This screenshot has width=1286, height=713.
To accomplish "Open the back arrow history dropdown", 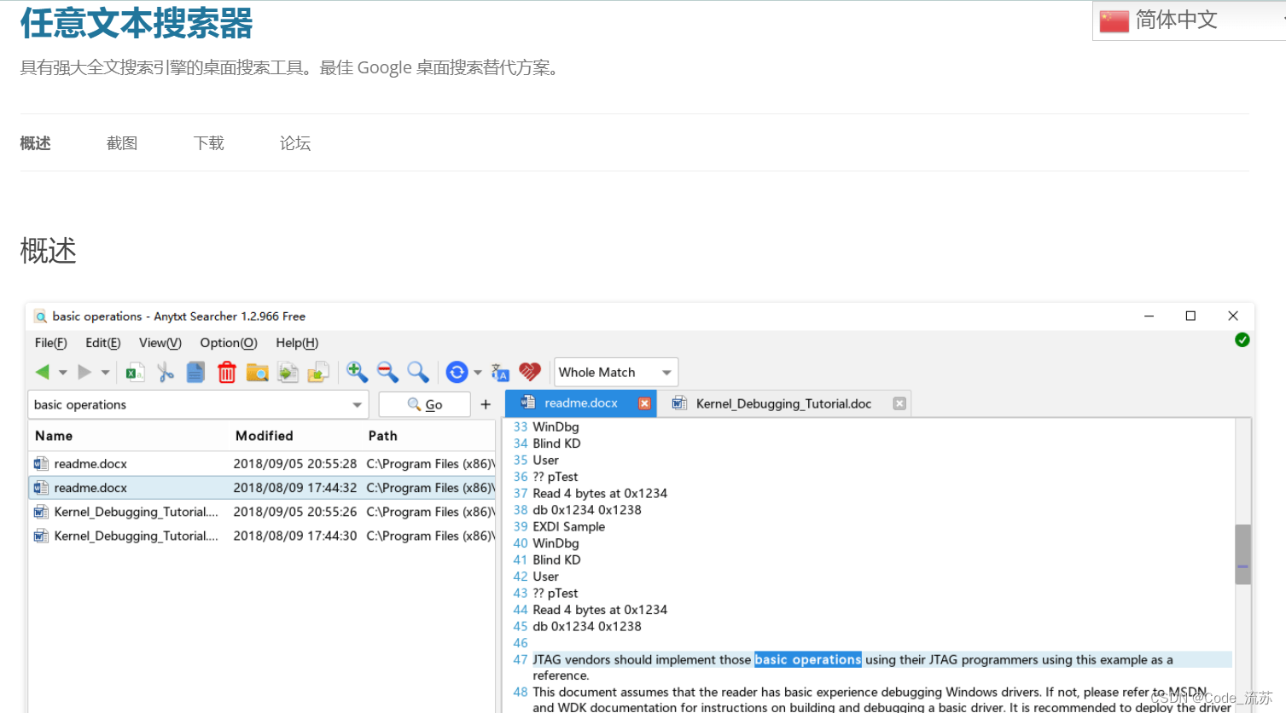I will pos(62,373).
